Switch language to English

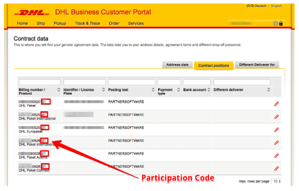[277, 6]
